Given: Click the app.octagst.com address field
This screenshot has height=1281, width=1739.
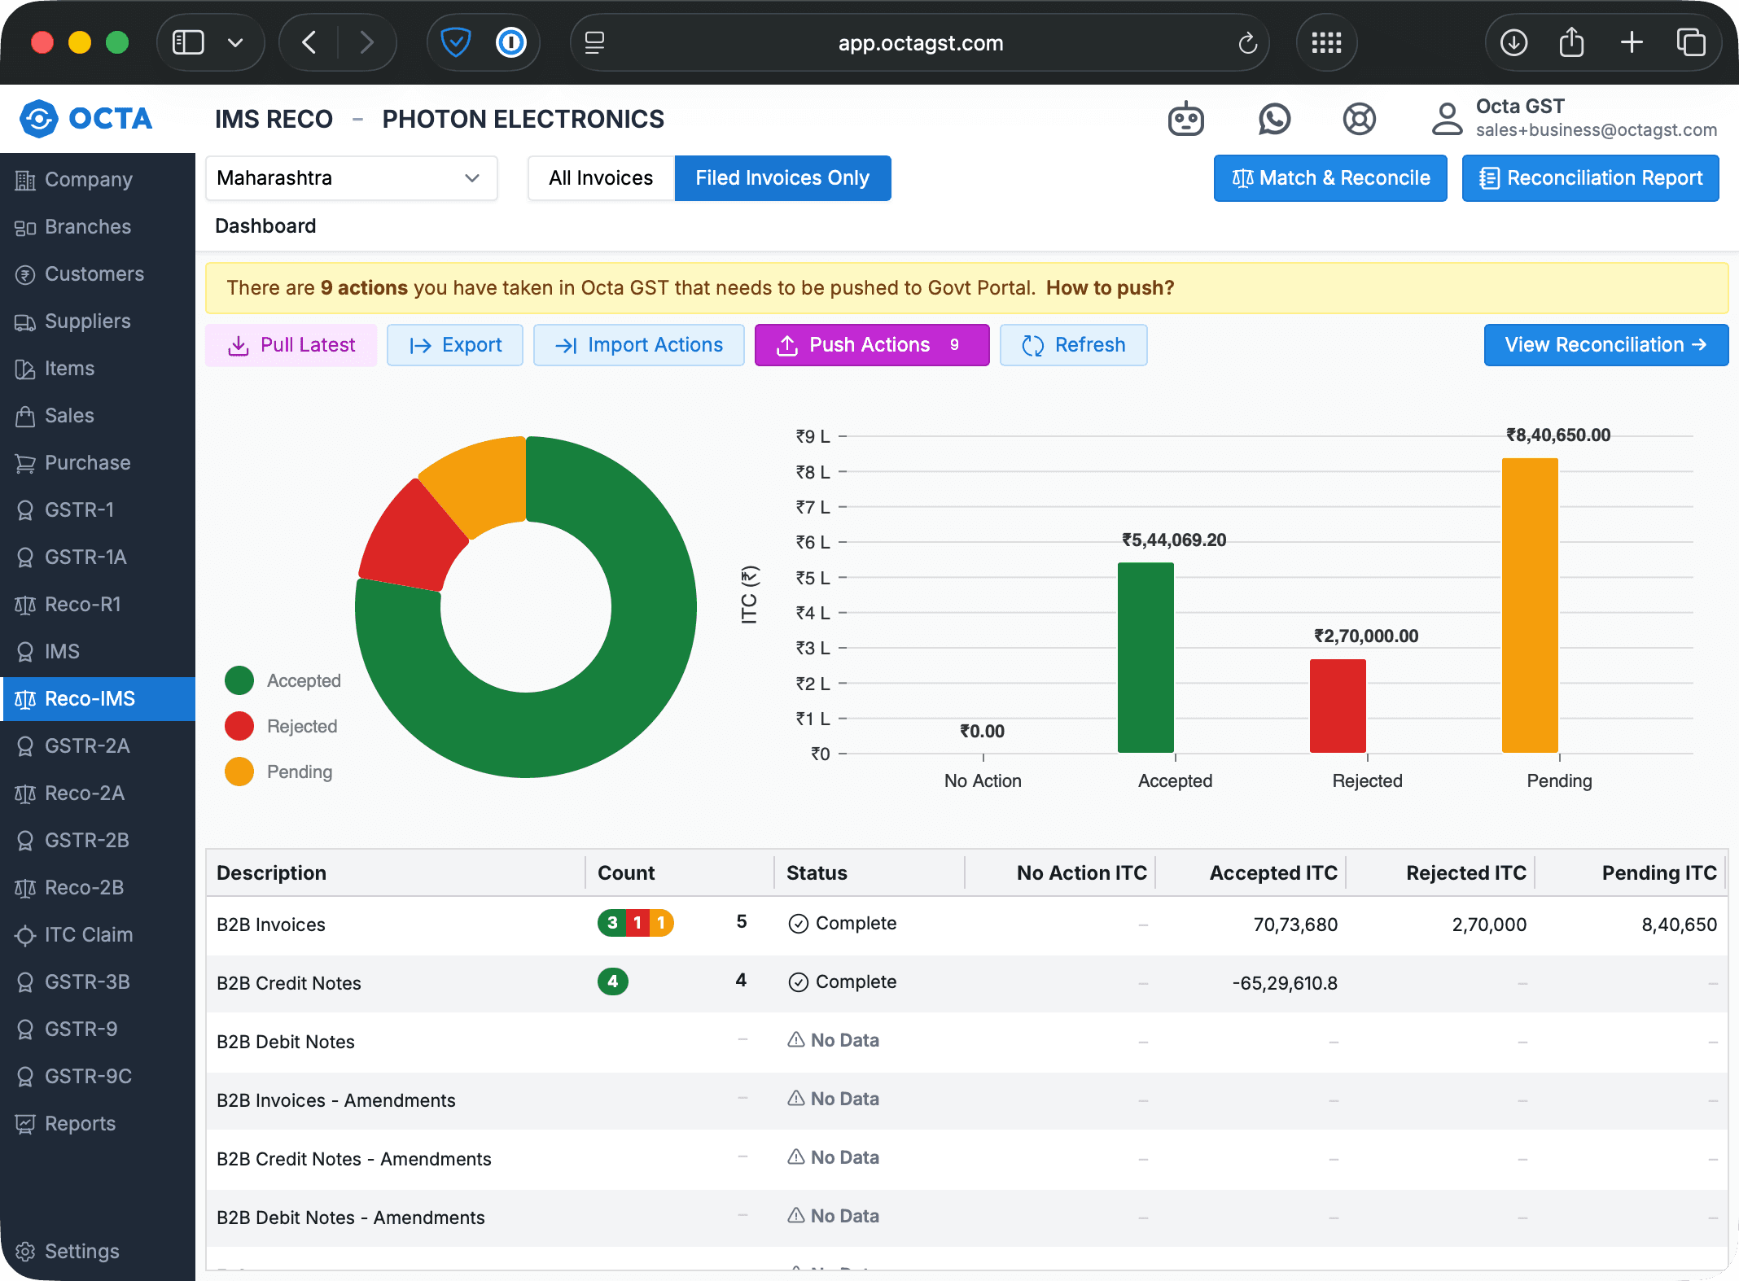Looking at the screenshot, I should (920, 43).
